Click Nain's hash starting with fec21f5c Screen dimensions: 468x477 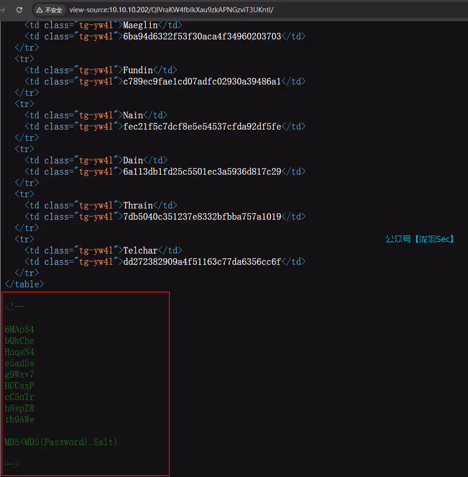click(202, 126)
